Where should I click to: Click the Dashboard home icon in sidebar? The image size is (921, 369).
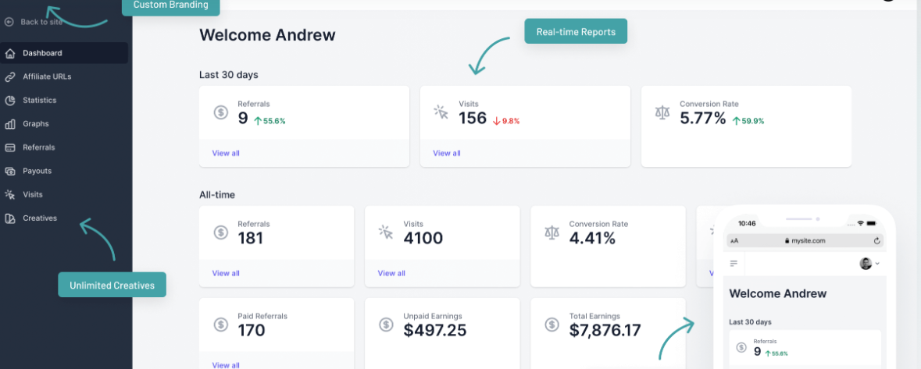pos(10,53)
